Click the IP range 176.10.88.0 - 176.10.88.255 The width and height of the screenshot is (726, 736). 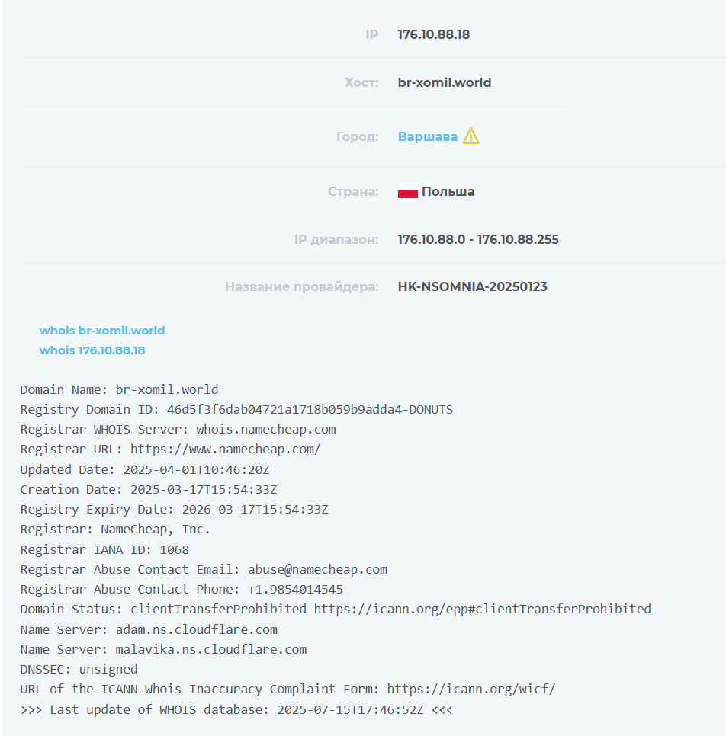click(477, 239)
